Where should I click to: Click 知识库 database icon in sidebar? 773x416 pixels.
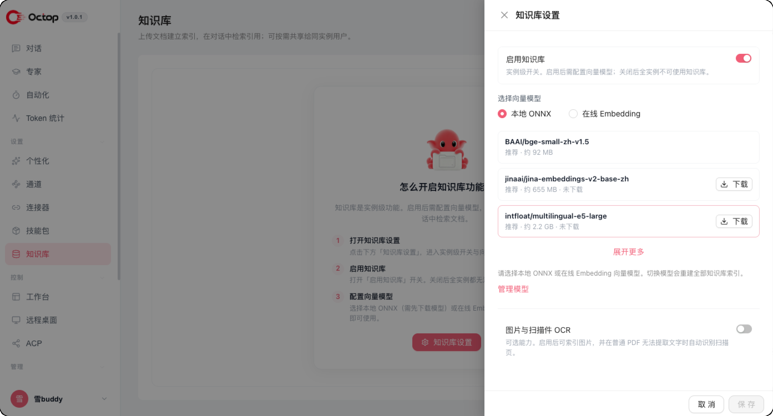tap(16, 254)
